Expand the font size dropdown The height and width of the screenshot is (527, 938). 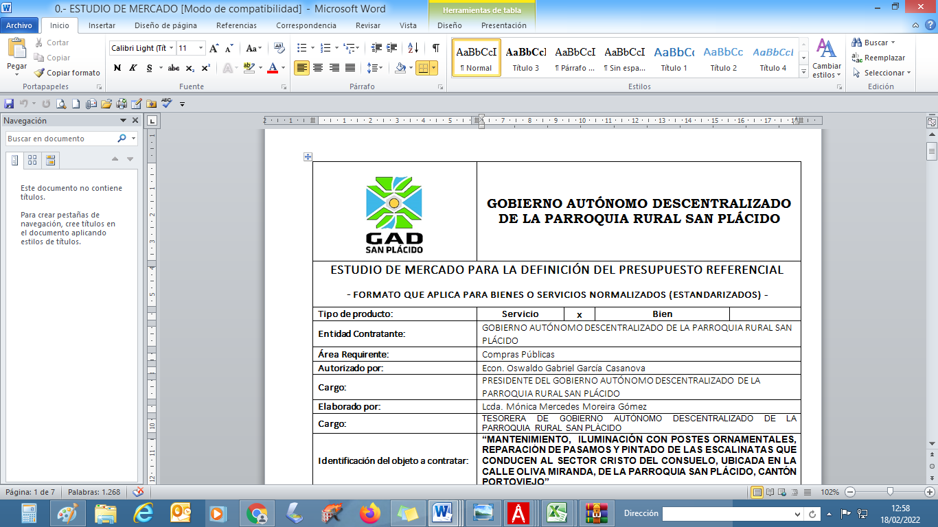coord(201,48)
